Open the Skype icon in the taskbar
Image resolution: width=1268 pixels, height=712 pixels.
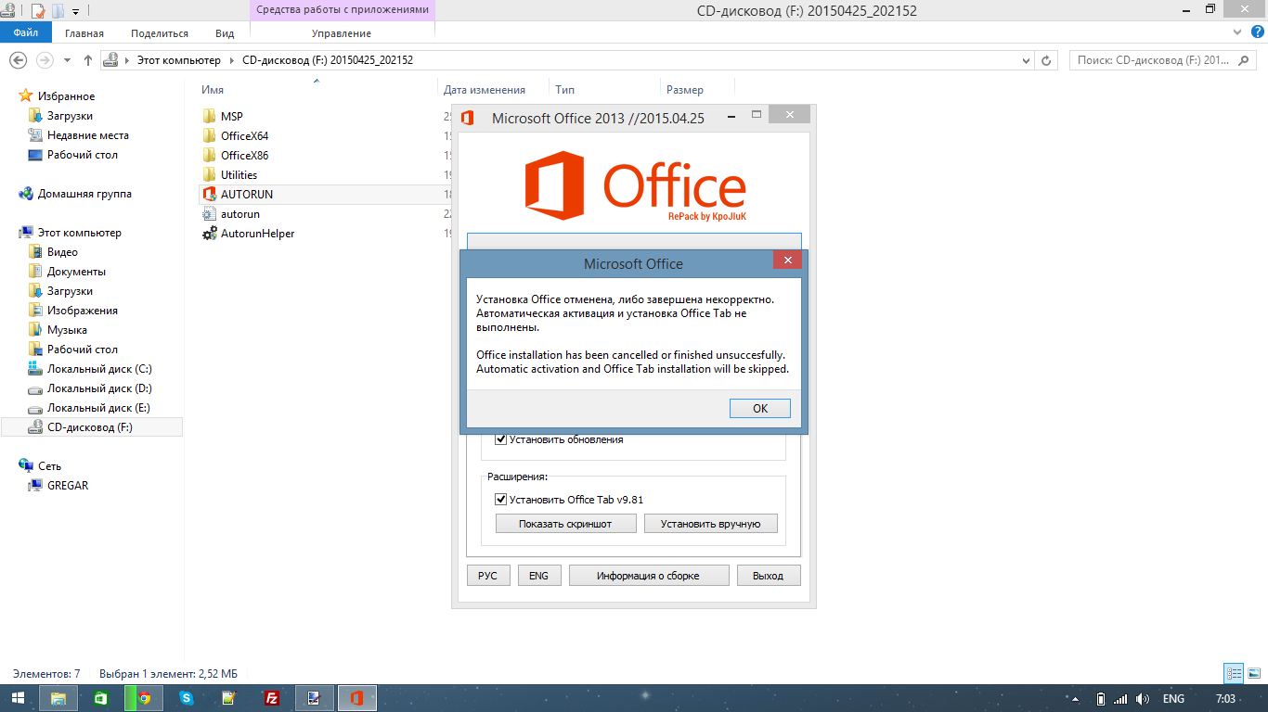tap(187, 698)
